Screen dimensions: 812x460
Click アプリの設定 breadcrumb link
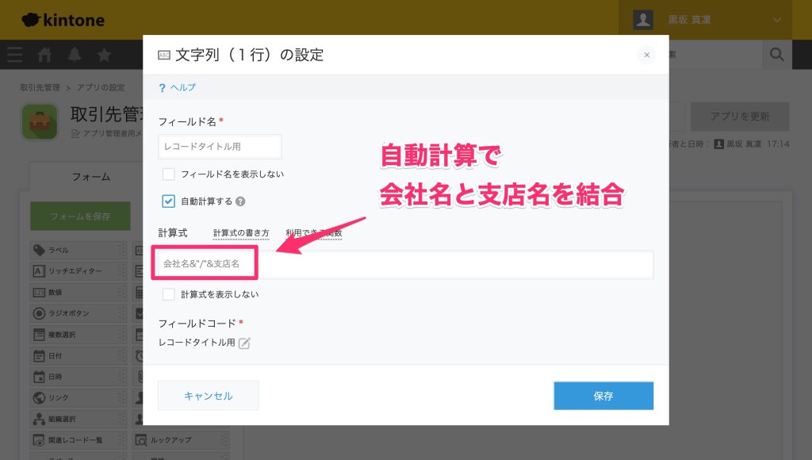coord(101,87)
